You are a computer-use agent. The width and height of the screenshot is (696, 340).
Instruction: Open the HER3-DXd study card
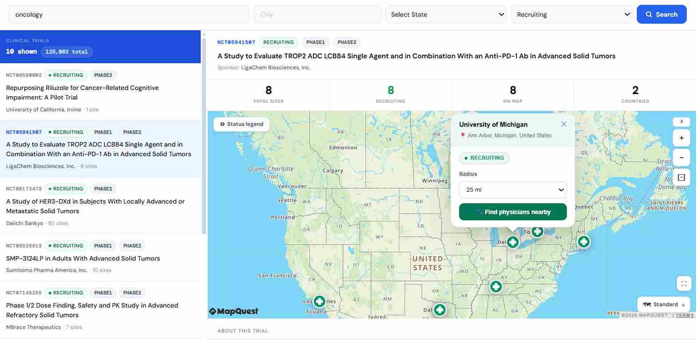100,206
